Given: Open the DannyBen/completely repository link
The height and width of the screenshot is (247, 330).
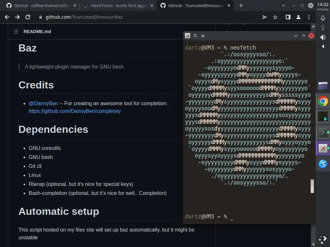Looking at the screenshot, I should 75,111.
